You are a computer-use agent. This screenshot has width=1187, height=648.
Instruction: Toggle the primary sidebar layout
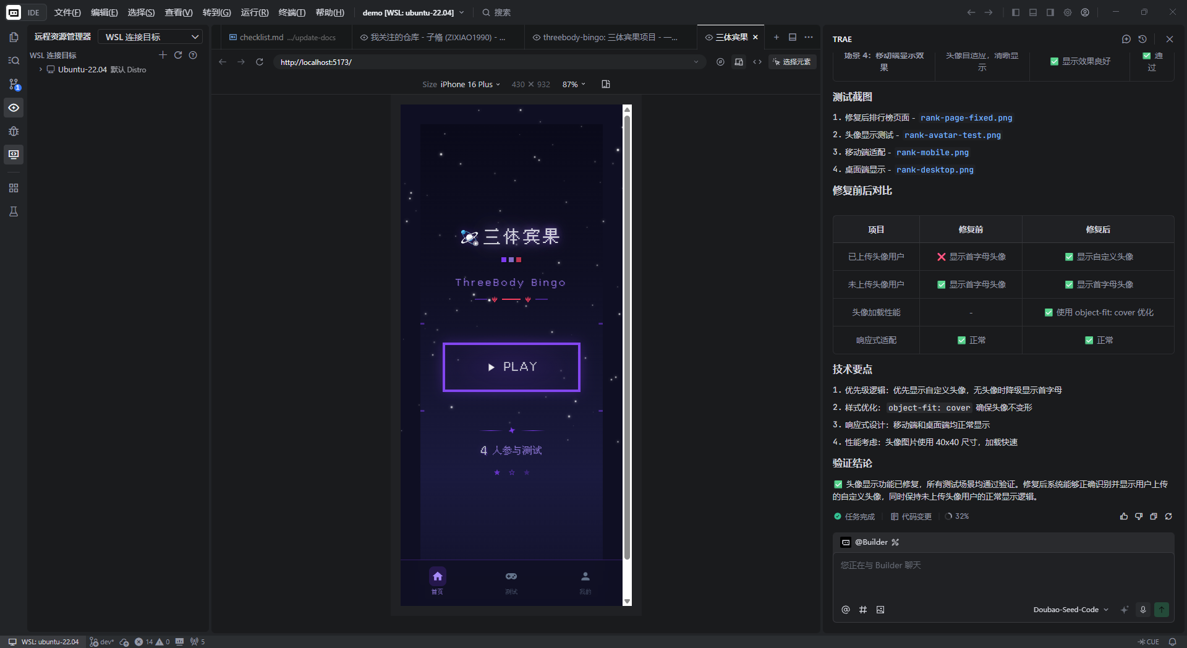click(1015, 12)
